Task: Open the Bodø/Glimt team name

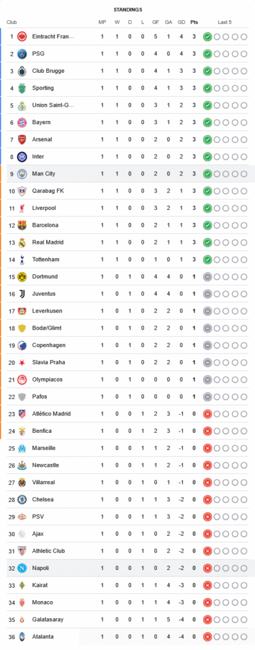Action: (46, 328)
